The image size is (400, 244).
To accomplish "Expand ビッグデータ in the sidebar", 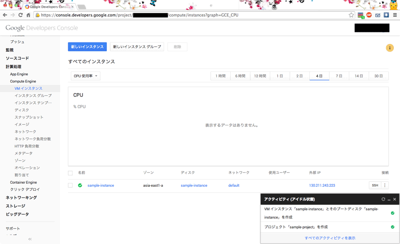I will pyautogui.click(x=17, y=214).
